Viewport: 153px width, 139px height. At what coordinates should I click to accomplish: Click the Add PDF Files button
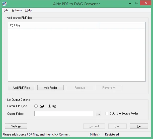click(21, 88)
